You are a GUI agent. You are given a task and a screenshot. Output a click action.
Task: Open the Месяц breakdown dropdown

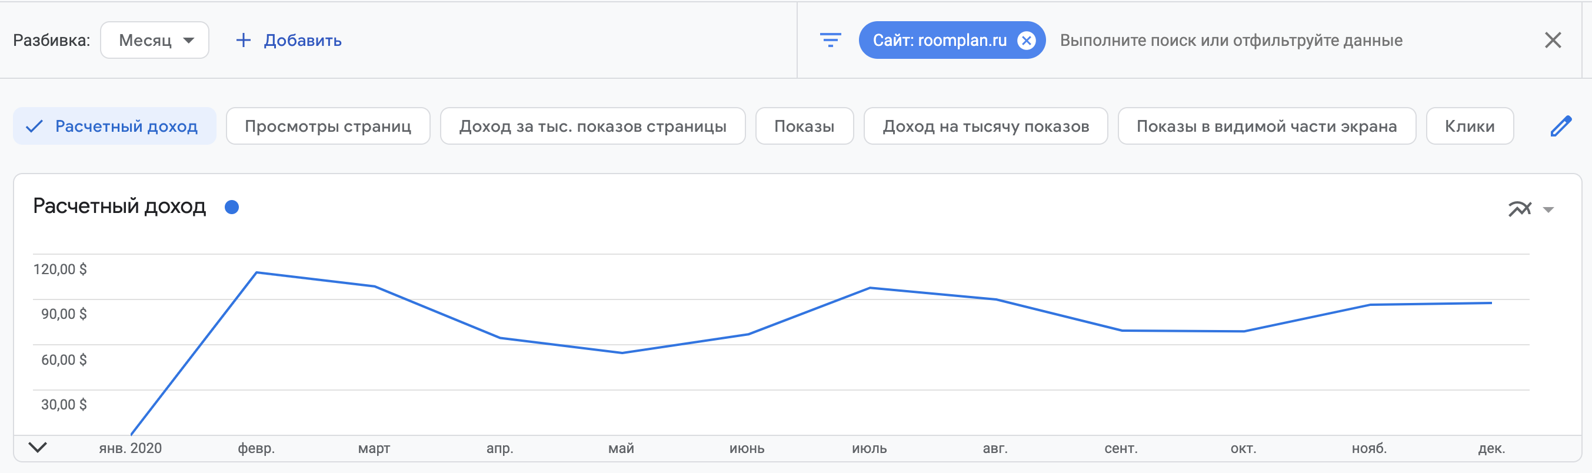point(155,40)
